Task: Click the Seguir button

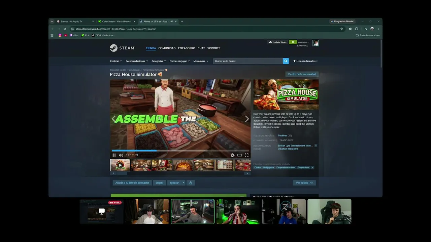Action: tap(160, 183)
